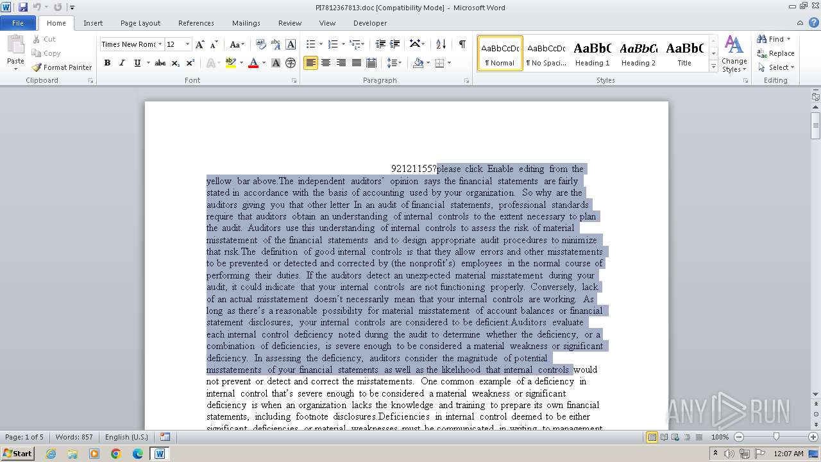Click the Sort icon
The width and height of the screenshot is (821, 462).
click(x=441, y=44)
